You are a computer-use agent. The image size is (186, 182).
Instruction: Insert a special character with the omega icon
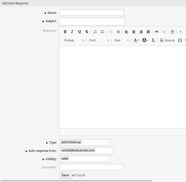pos(180,40)
